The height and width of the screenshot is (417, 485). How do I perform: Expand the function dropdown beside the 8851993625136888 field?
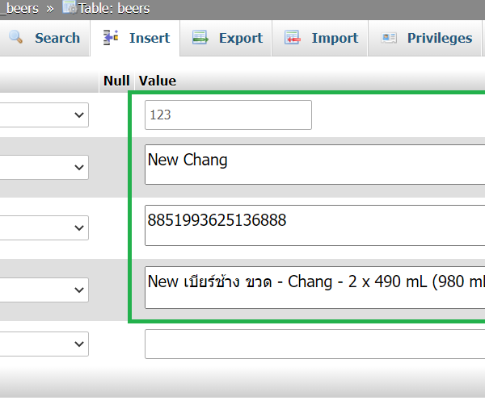point(44,228)
